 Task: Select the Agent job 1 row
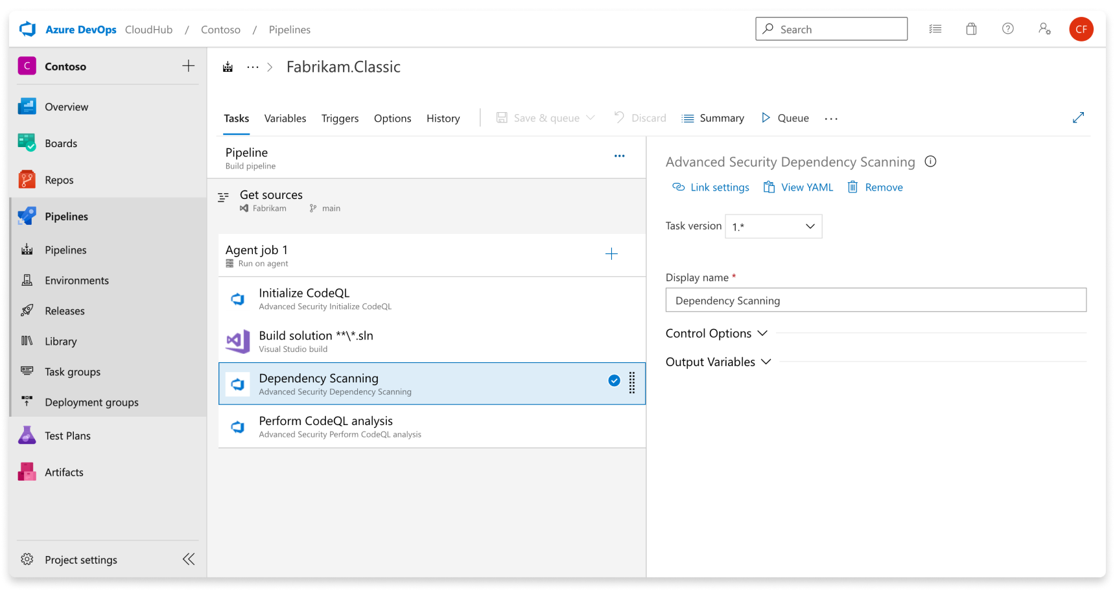click(432, 255)
